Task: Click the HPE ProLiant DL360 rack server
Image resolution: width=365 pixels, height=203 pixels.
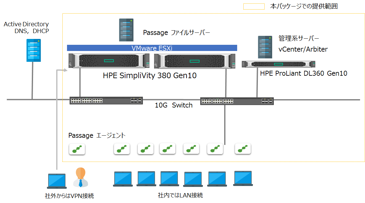Action: click(x=279, y=64)
